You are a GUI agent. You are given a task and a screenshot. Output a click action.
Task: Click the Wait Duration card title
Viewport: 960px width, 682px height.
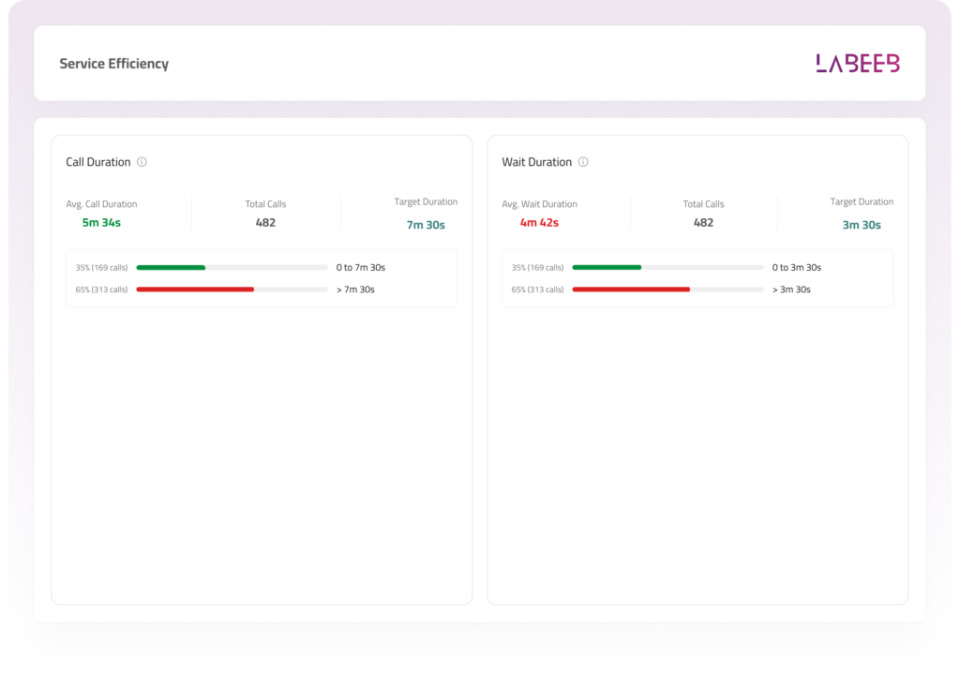pyautogui.click(x=536, y=162)
